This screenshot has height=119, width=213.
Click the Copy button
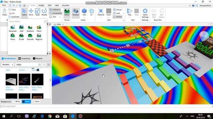click(12, 10)
